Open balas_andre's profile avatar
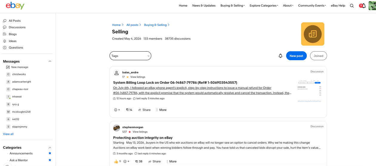This screenshot has height=166, width=376. (117, 73)
